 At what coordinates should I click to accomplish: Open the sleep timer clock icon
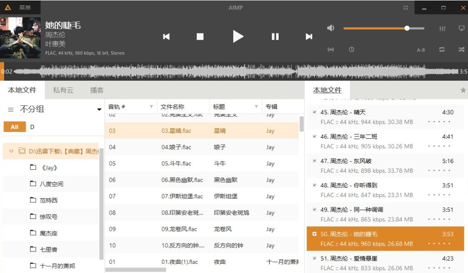coord(351,49)
